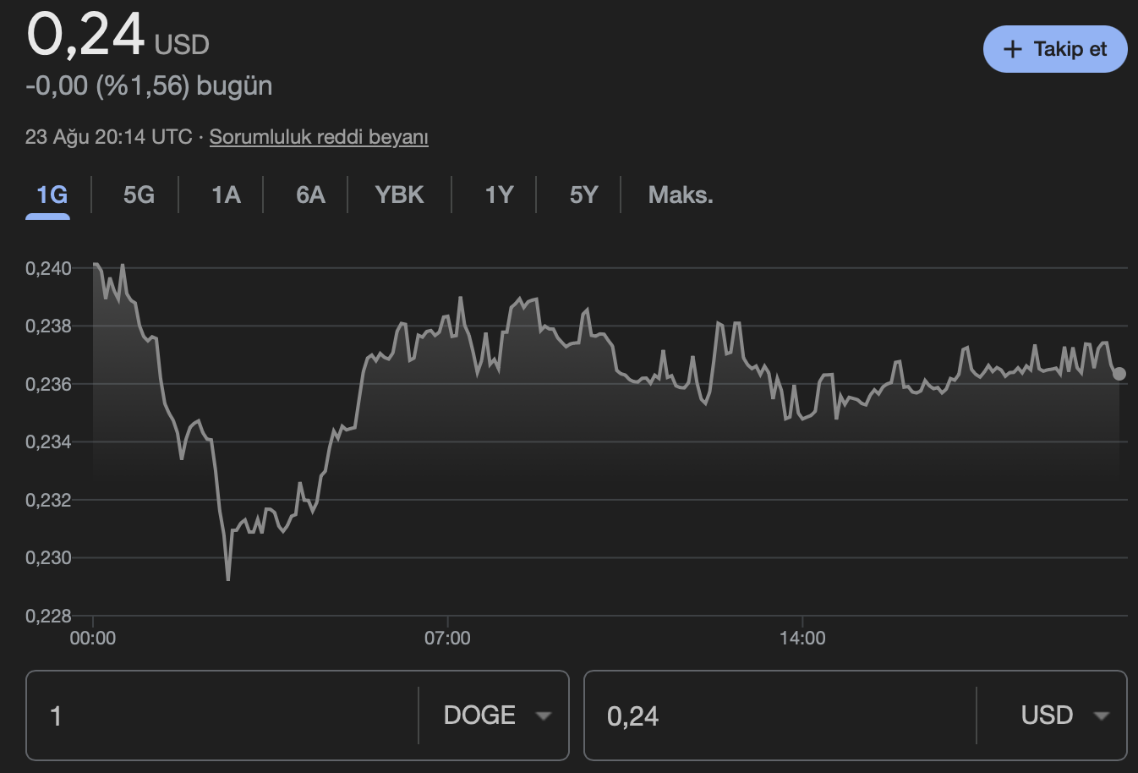1138x773 pixels.
Task: Click the 0,240 price axis label
Action: (48, 269)
